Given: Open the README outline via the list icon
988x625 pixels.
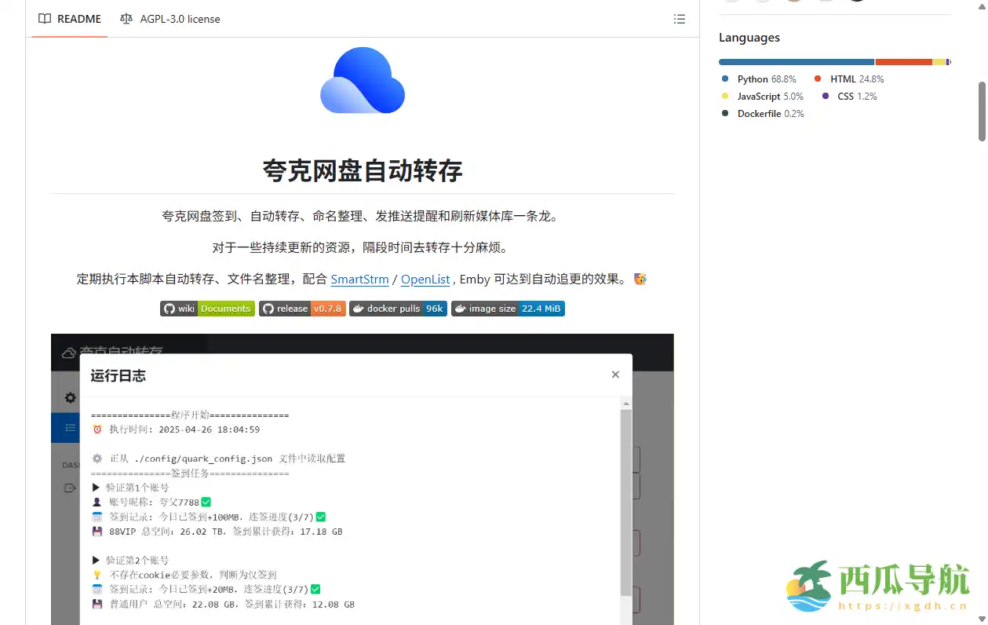Looking at the screenshot, I should [x=680, y=19].
